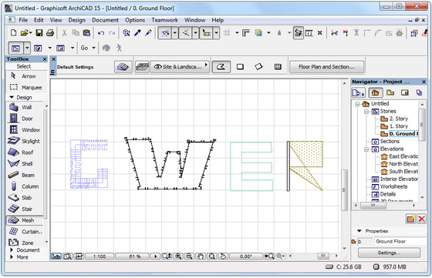This screenshot has height=278, width=432.
Task: Open the Go dropdown menu
Action: tap(88, 48)
